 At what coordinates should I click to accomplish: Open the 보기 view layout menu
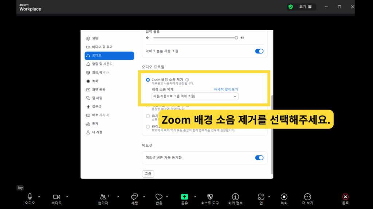coord(305,7)
